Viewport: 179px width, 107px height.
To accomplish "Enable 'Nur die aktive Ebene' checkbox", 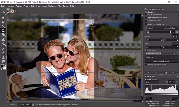I will point(146,15).
